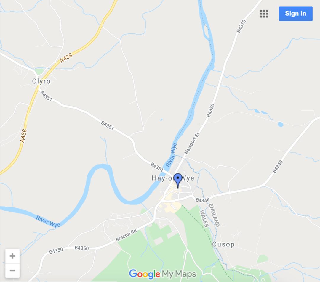Open the Google apps grid icon
320x282 pixels.
point(264,14)
